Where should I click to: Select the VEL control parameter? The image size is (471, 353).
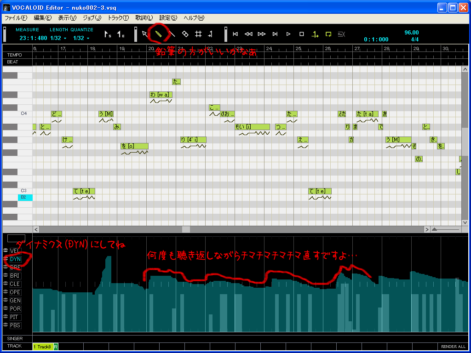15,251
